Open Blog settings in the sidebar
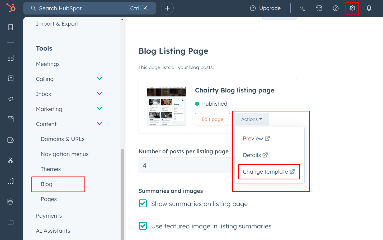Screen dimensions: 383x240 click(47, 184)
